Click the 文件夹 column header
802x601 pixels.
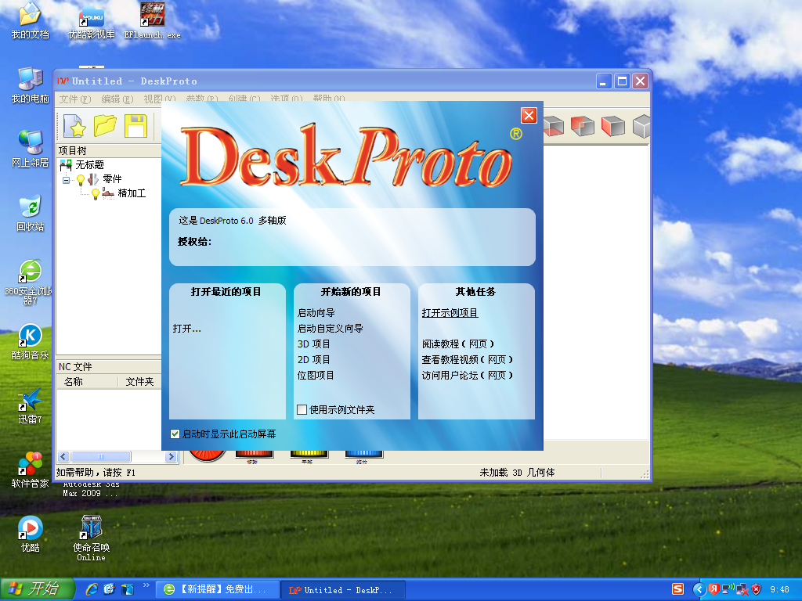tap(139, 382)
